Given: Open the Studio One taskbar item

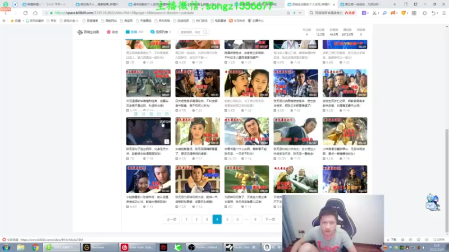Looking at the screenshot, I should [242, 247].
